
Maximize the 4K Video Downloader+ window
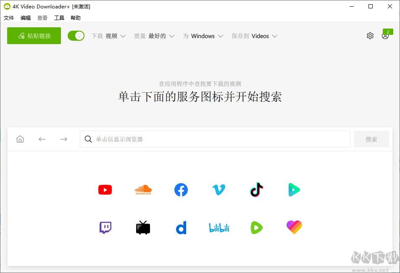[371, 6]
